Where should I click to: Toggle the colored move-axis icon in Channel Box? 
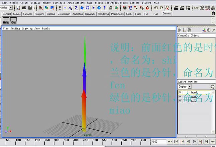pyautogui.click(x=204, y=30)
